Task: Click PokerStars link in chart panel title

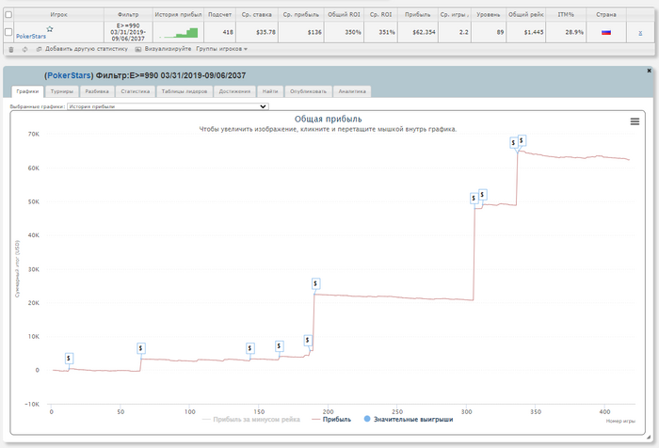Action: coord(69,75)
